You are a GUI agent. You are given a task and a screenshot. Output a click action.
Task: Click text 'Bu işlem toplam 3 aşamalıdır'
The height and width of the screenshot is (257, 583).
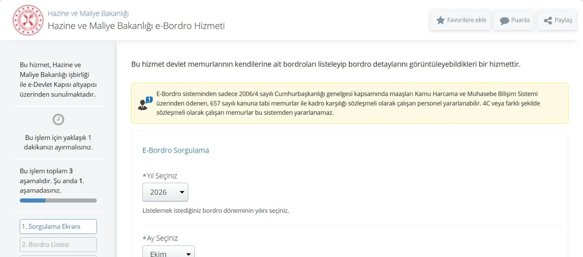pos(52,181)
